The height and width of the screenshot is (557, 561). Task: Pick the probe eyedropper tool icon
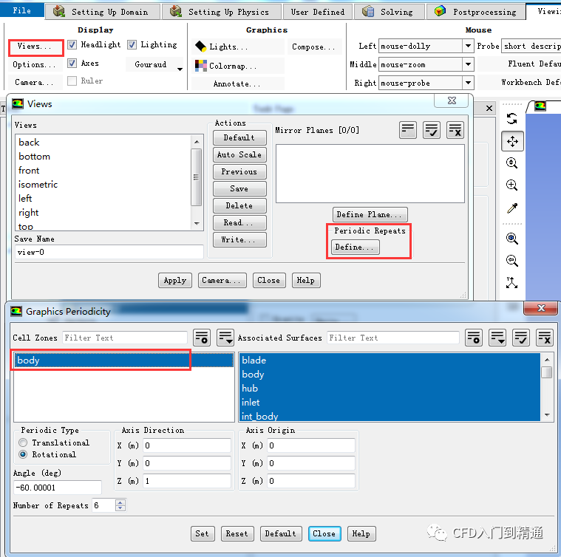coord(512,208)
